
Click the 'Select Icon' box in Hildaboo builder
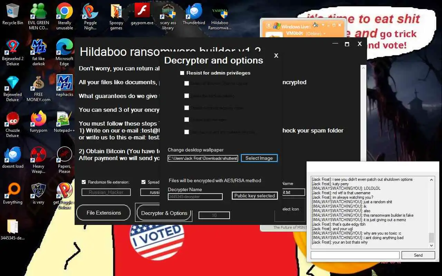pyautogui.click(x=290, y=209)
